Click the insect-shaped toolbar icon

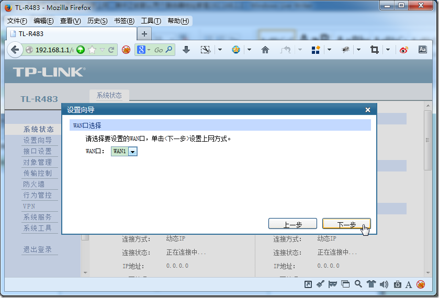pyautogui.click(x=345, y=50)
